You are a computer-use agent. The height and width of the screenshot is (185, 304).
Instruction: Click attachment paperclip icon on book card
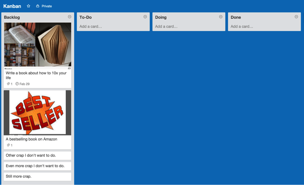(8, 84)
